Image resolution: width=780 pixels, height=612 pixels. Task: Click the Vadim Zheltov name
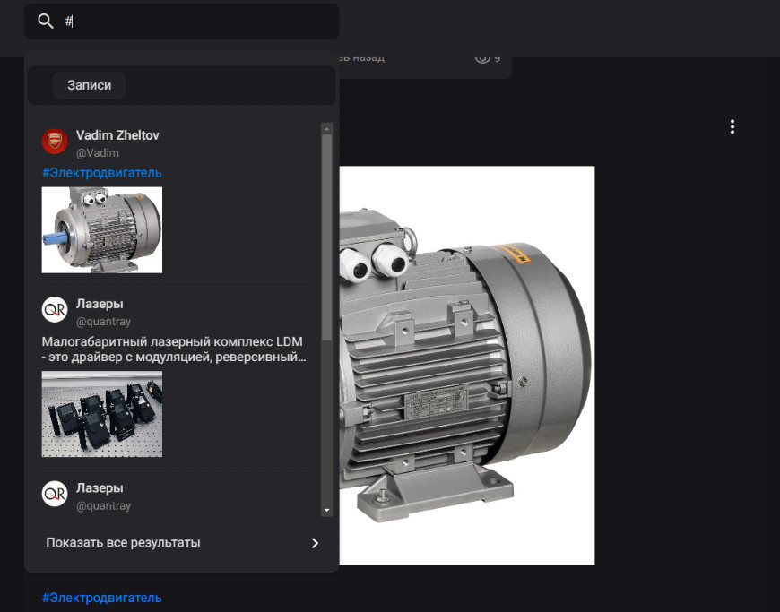point(117,135)
